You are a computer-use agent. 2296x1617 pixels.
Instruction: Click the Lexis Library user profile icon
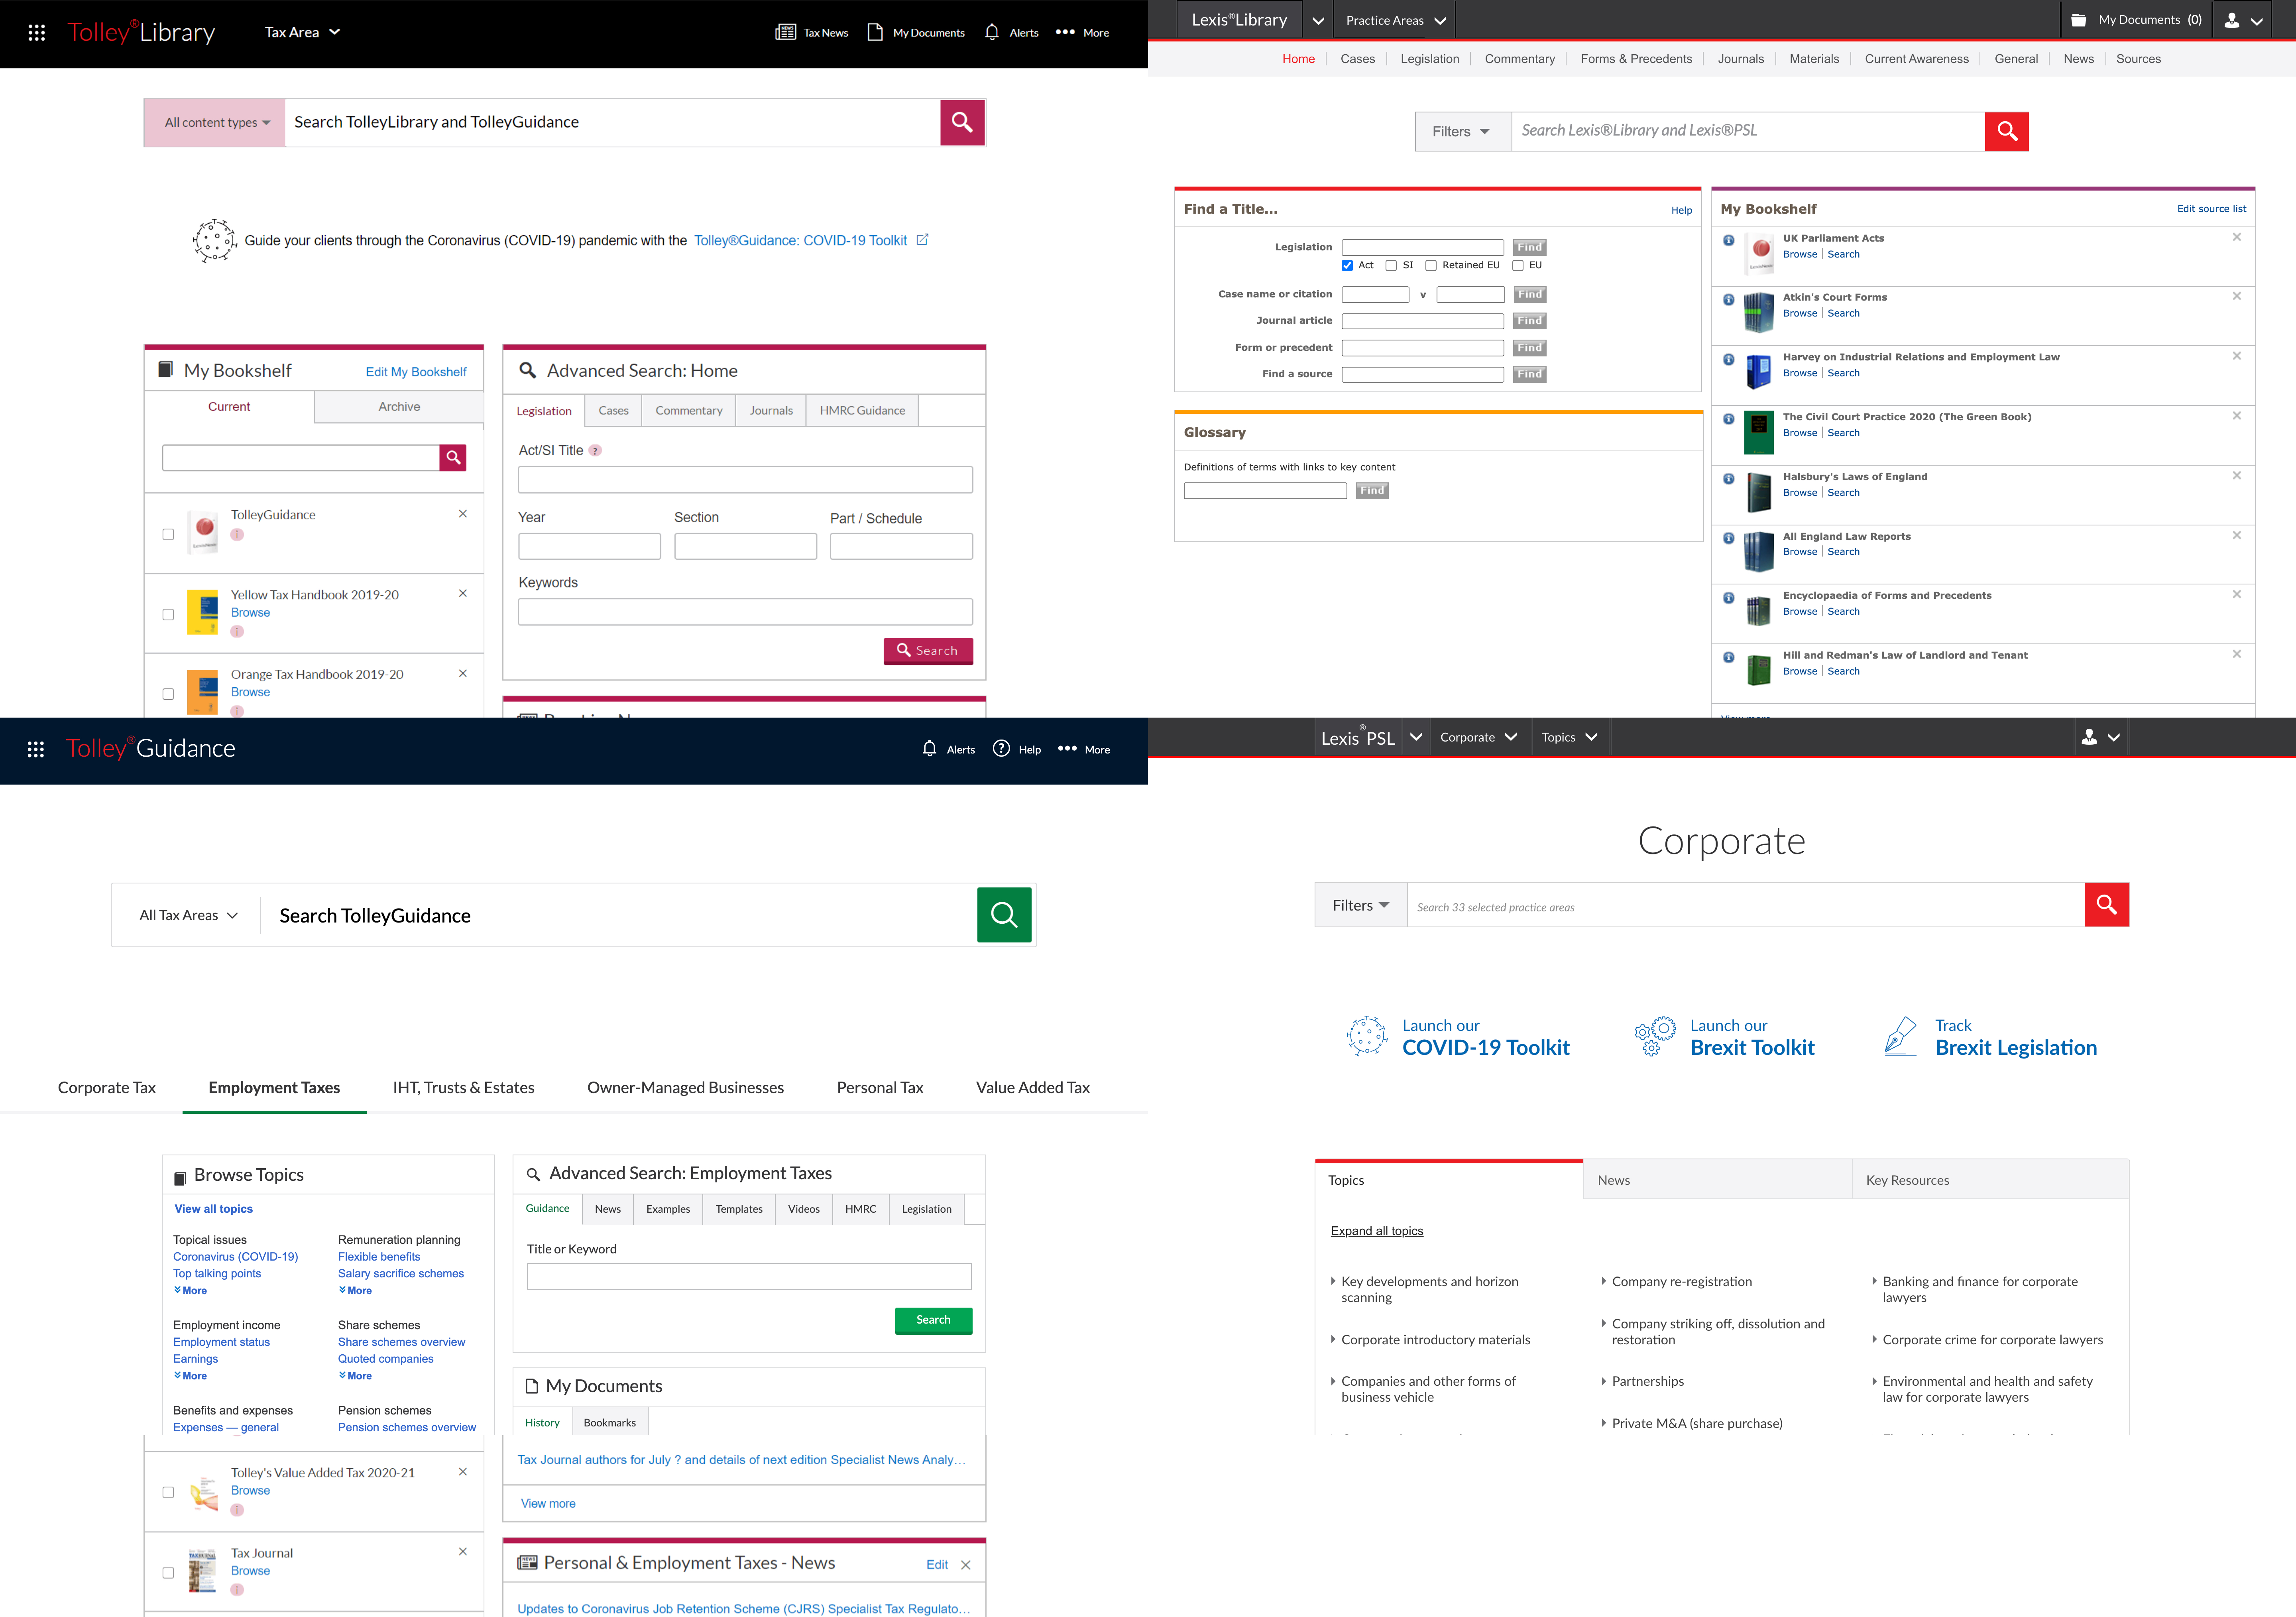2232,20
